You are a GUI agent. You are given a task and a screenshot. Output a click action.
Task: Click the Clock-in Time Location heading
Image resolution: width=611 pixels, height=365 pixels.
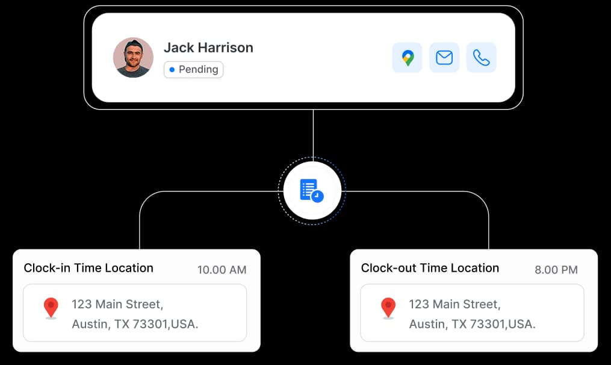(88, 268)
